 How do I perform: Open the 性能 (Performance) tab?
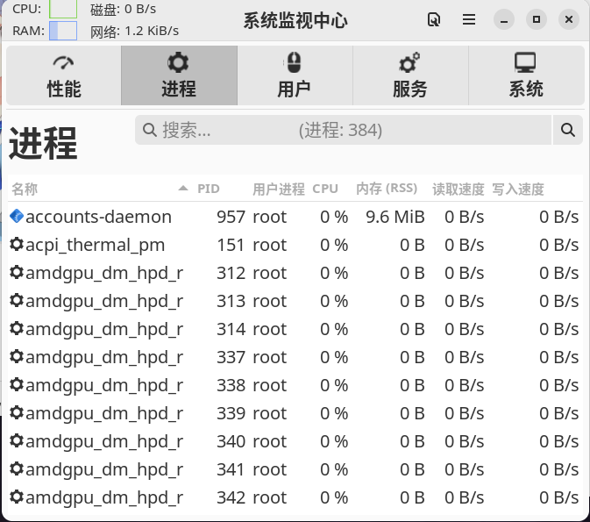(63, 75)
